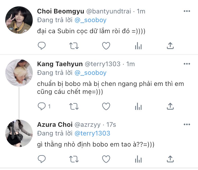Viewport: 198px width, 170px height.
Task: Open more options on Azura Choi's tweet
Action: pos(187,124)
